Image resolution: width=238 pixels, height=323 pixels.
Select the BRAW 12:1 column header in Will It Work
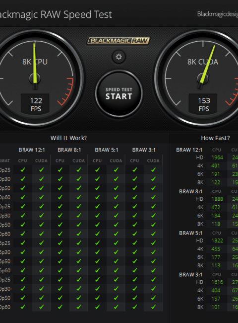(32, 150)
